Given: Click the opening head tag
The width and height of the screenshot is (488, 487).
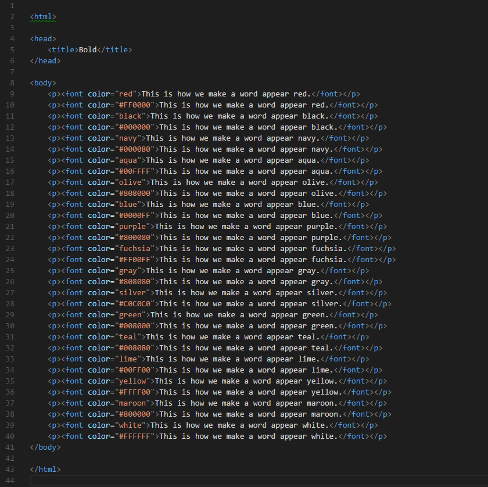Looking at the screenshot, I should coord(43,38).
